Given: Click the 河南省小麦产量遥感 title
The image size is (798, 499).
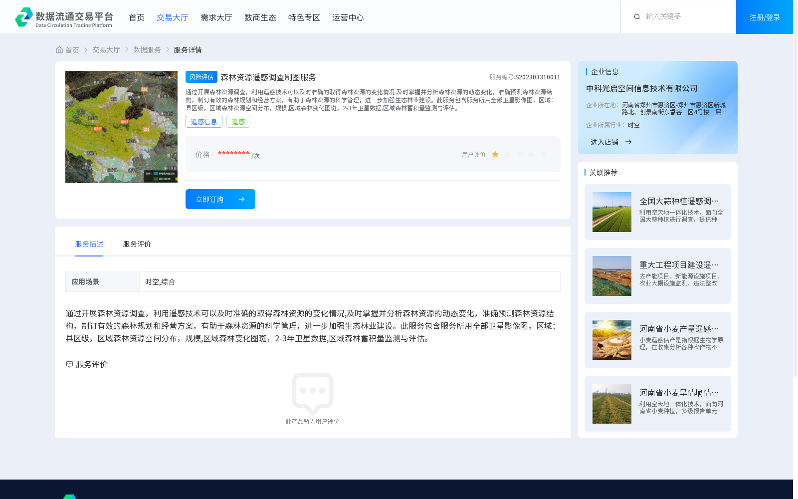Looking at the screenshot, I should point(679,329).
